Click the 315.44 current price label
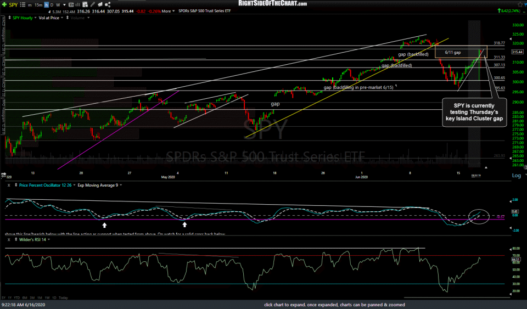Viewport: 527px width, 309px height. 517,52
